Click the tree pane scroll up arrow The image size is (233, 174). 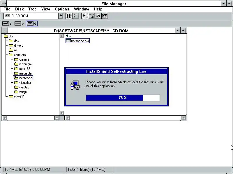click(61, 36)
